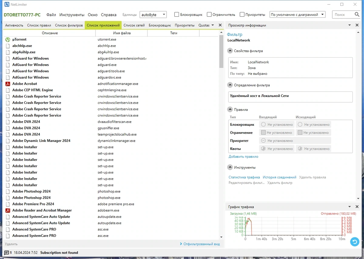Open the Quotas tab overflow arrow
Viewport: 364px width, 259px height.
213,25
